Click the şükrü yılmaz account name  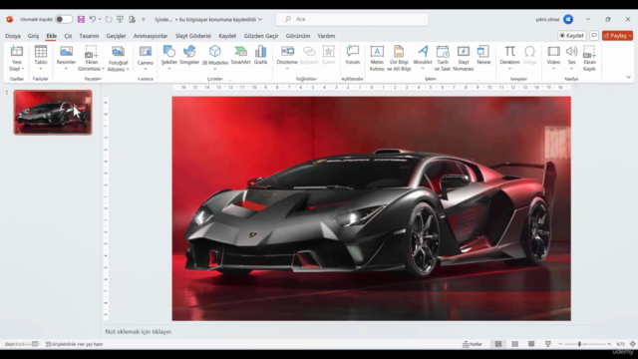[547, 19]
